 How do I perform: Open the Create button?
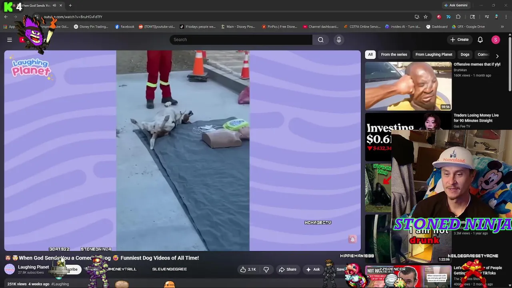pos(459,40)
